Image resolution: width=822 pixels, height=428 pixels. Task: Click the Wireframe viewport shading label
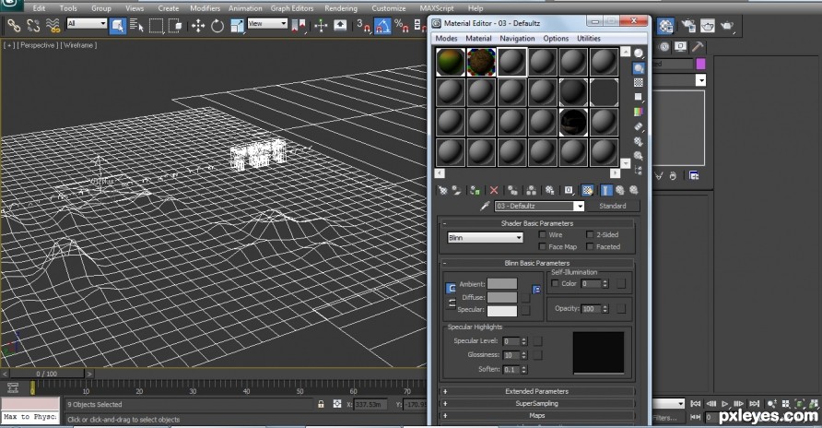pos(78,45)
